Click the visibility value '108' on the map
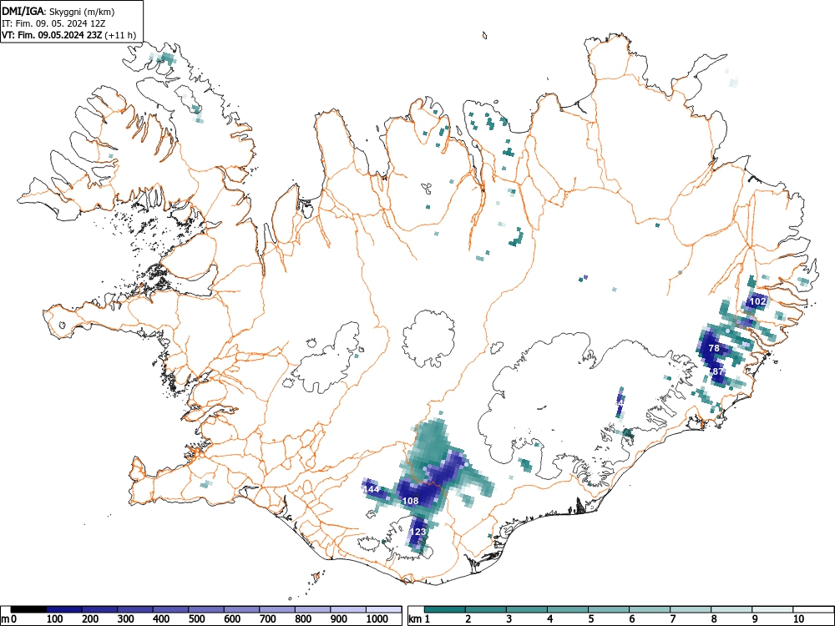Image resolution: width=835 pixels, height=626 pixels. coord(411,501)
